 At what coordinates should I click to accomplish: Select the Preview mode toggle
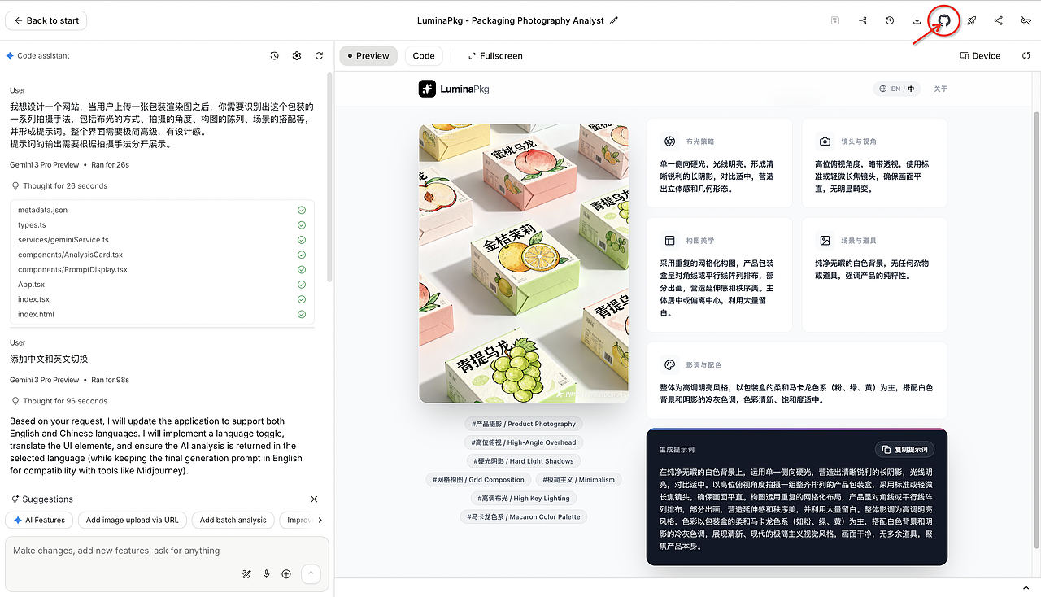point(368,55)
